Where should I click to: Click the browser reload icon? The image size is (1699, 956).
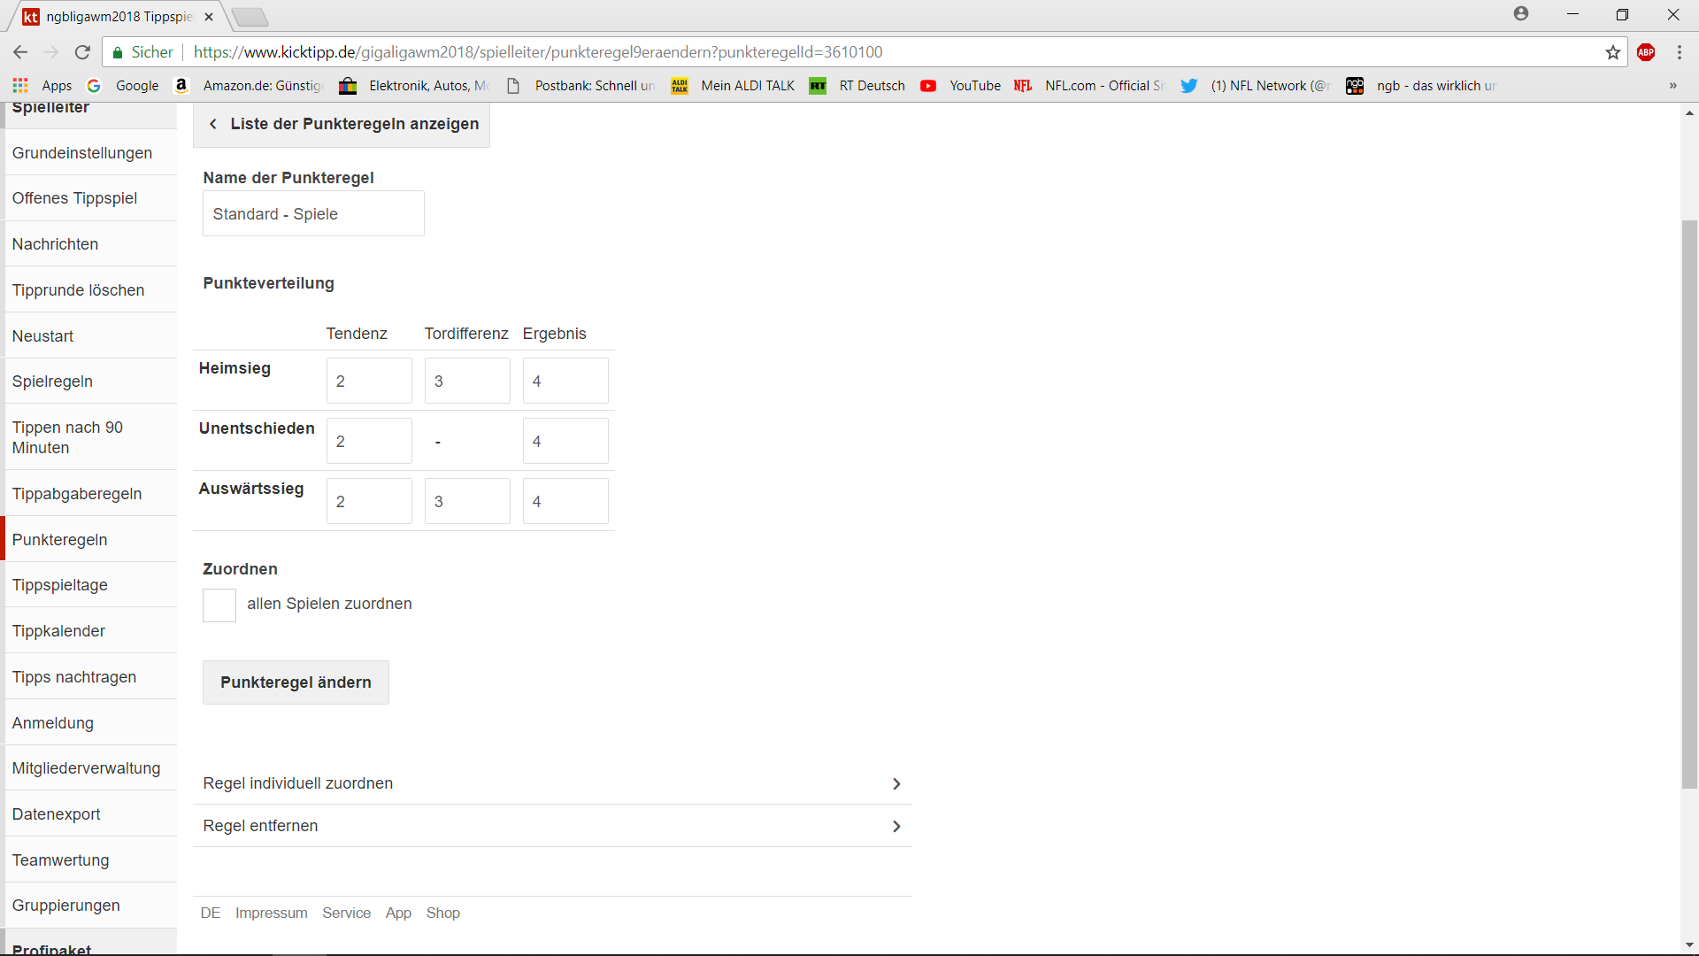coord(82,52)
